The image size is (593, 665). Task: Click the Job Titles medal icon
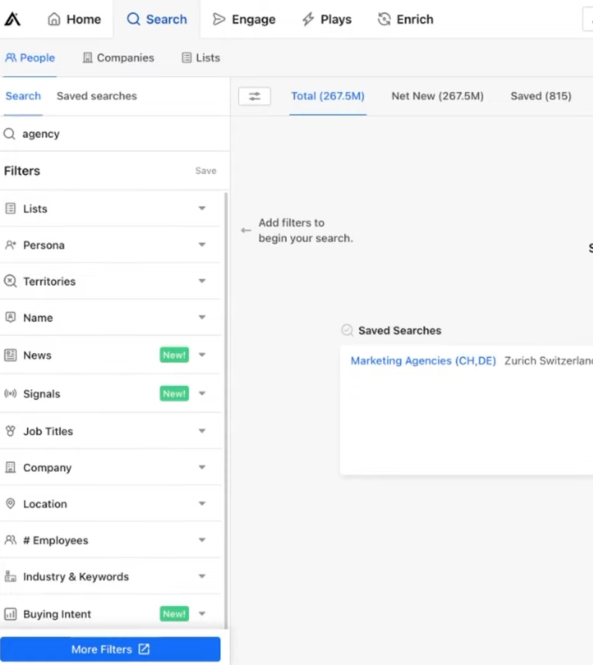pos(11,431)
